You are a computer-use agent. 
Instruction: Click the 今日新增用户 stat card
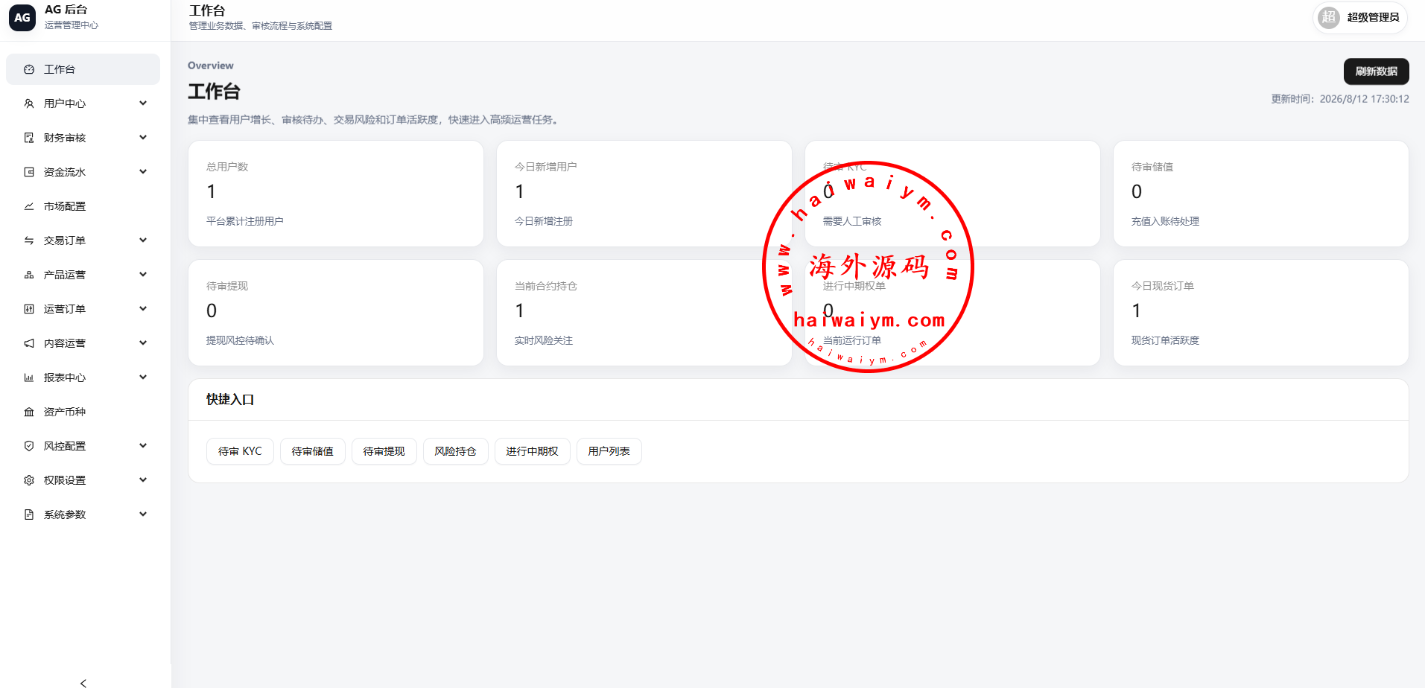(644, 194)
